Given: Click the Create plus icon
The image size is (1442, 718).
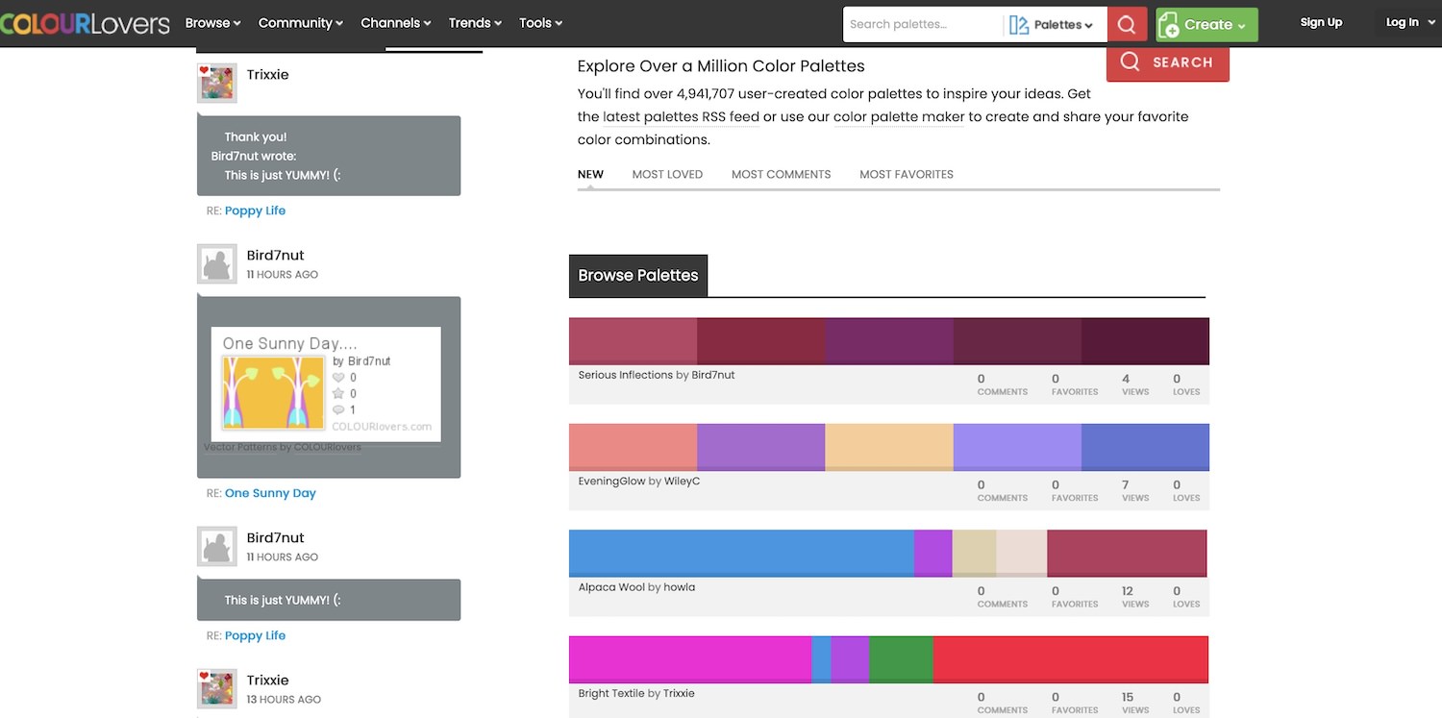Looking at the screenshot, I should pyautogui.click(x=1170, y=25).
